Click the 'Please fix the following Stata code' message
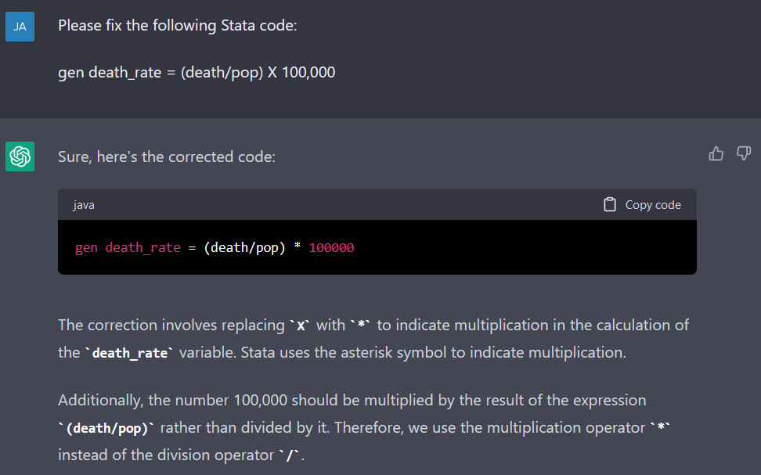The height and width of the screenshot is (475, 761). 178,25
